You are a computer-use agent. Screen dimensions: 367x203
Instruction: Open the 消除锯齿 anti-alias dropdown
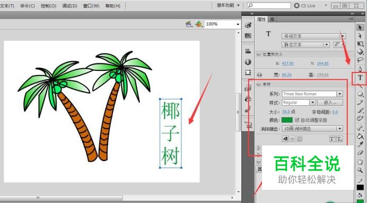point(312,128)
